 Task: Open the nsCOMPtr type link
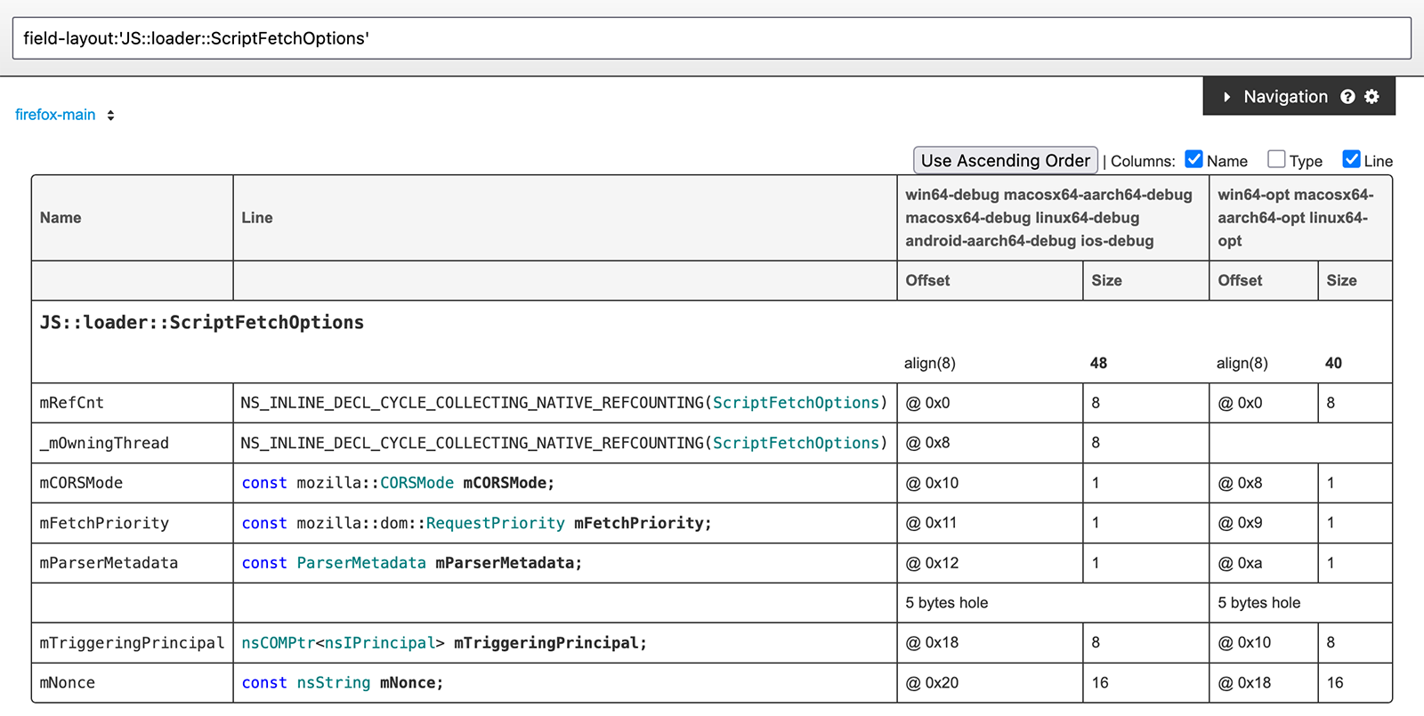tap(278, 643)
